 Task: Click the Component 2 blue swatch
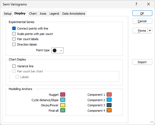109,100
